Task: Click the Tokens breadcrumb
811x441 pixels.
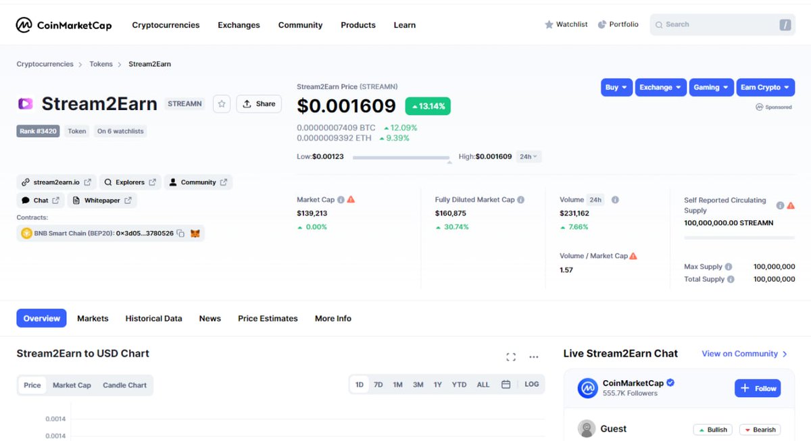Action: pos(101,64)
